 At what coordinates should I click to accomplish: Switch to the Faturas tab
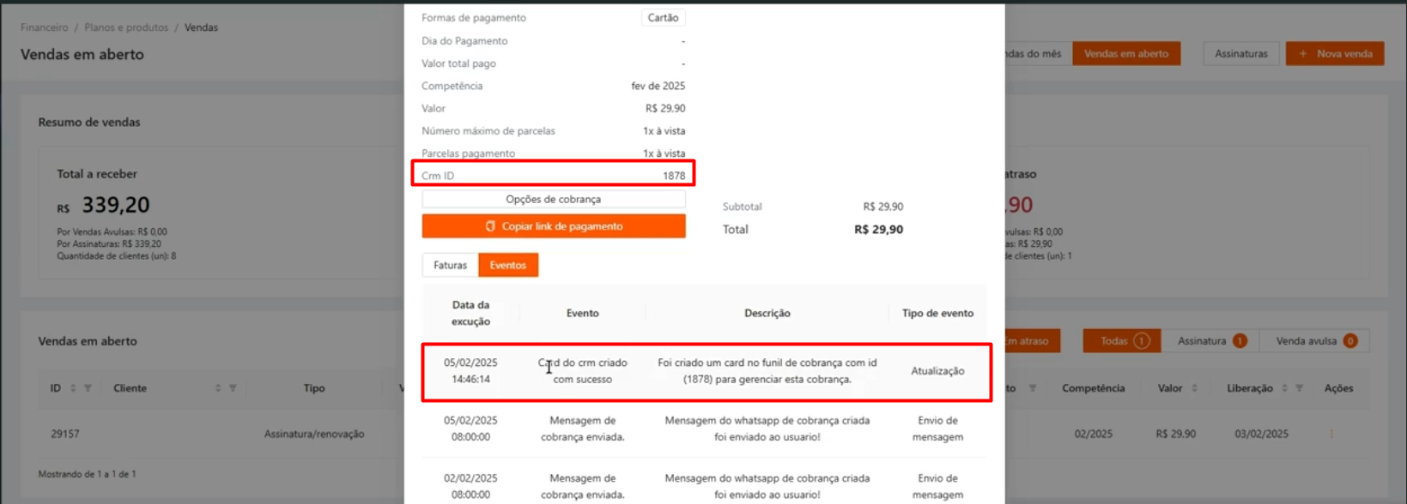pyautogui.click(x=450, y=266)
